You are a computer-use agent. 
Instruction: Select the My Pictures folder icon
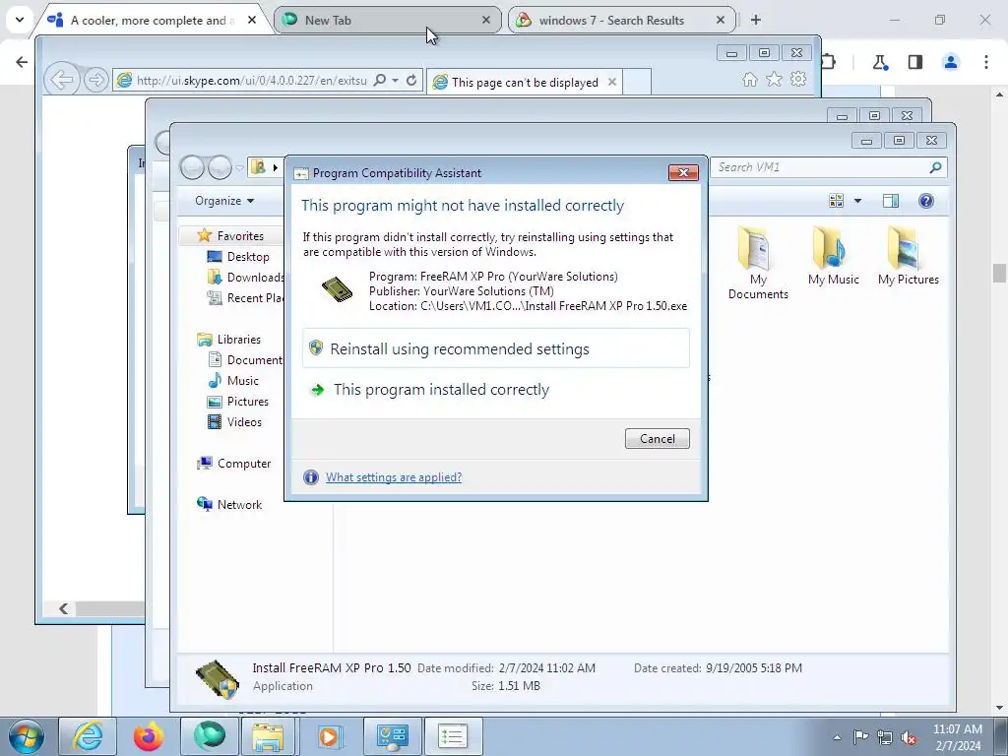click(x=909, y=256)
